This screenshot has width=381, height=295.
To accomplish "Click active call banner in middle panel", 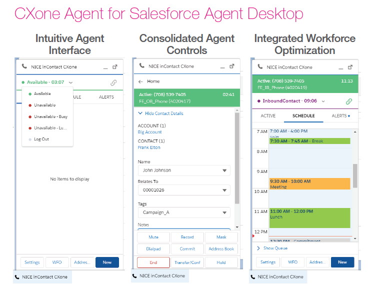I will [187, 97].
